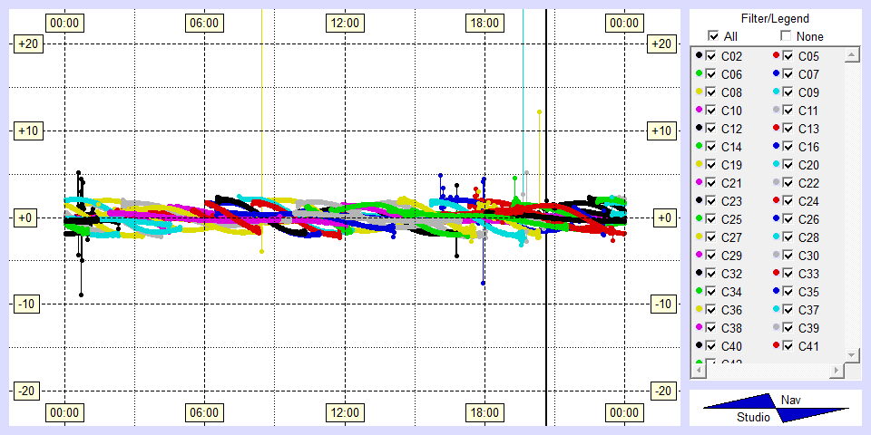The width and height of the screenshot is (871, 435).
Task: Uncheck the C16 series
Action: point(788,147)
